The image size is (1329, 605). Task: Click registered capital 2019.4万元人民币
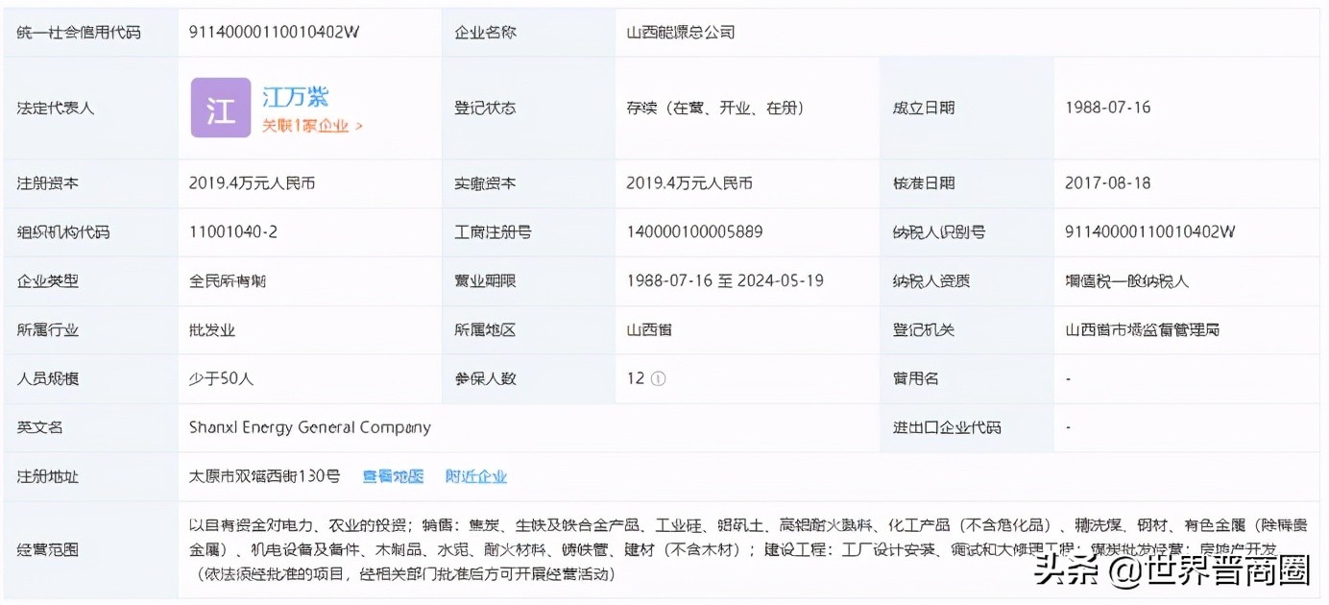254,182
